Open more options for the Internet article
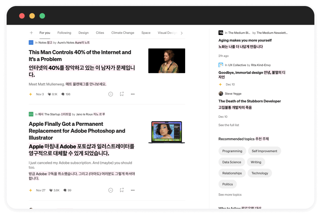This screenshot has height=216, width=321. (133, 94)
